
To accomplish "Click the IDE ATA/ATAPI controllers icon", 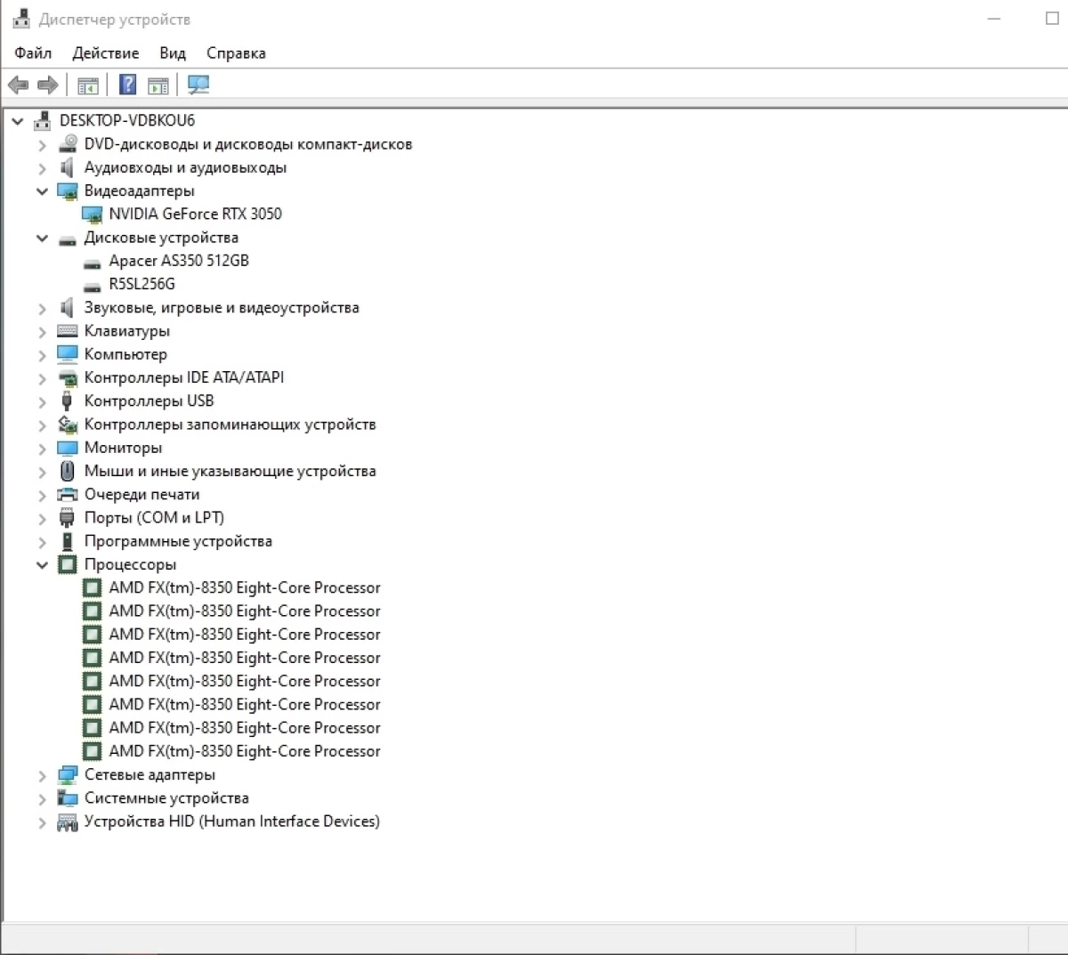I will pos(68,377).
